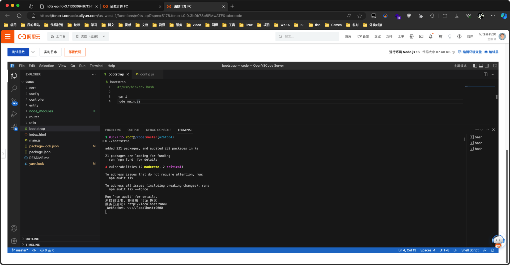Click 编辑层 link
The width and height of the screenshot is (510, 265).
pyautogui.click(x=491, y=52)
